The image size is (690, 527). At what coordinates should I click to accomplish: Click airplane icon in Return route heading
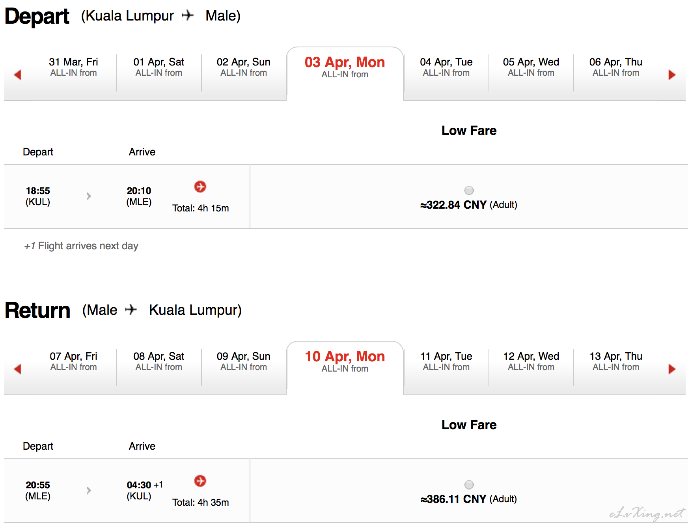[x=131, y=310]
